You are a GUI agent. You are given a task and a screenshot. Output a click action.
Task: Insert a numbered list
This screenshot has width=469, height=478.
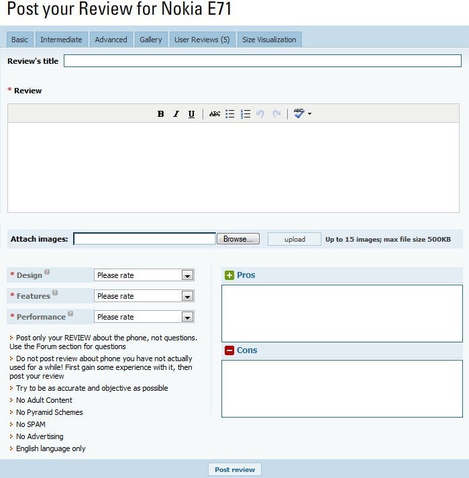point(246,113)
